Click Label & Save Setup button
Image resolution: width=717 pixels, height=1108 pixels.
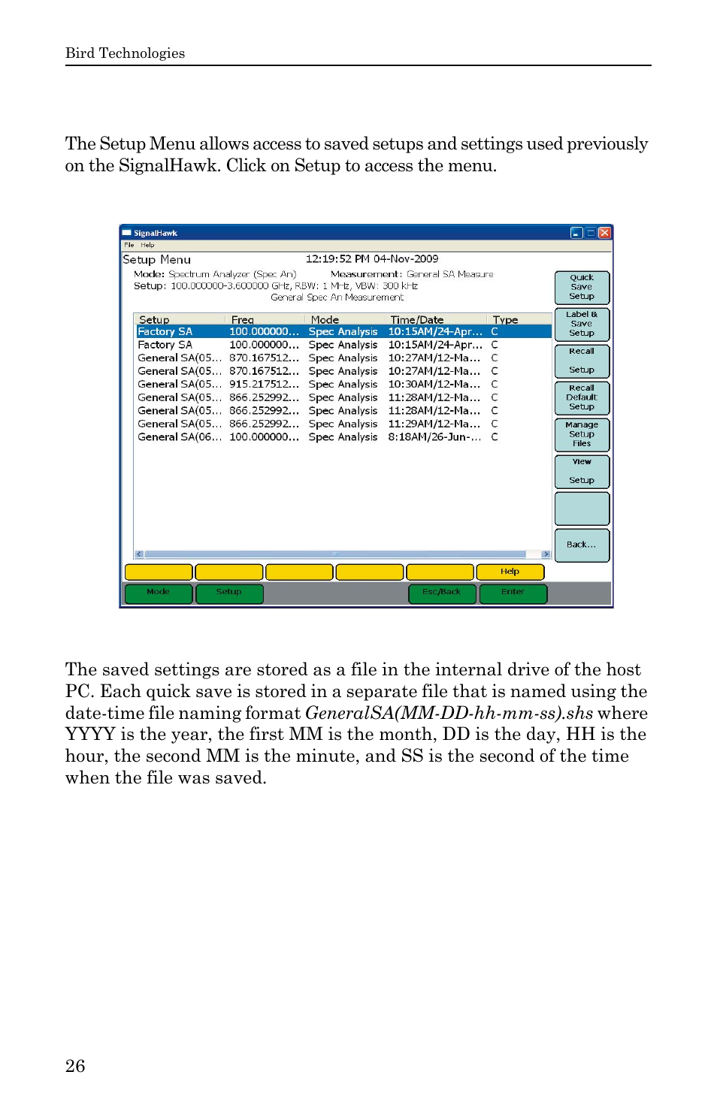[x=582, y=324]
